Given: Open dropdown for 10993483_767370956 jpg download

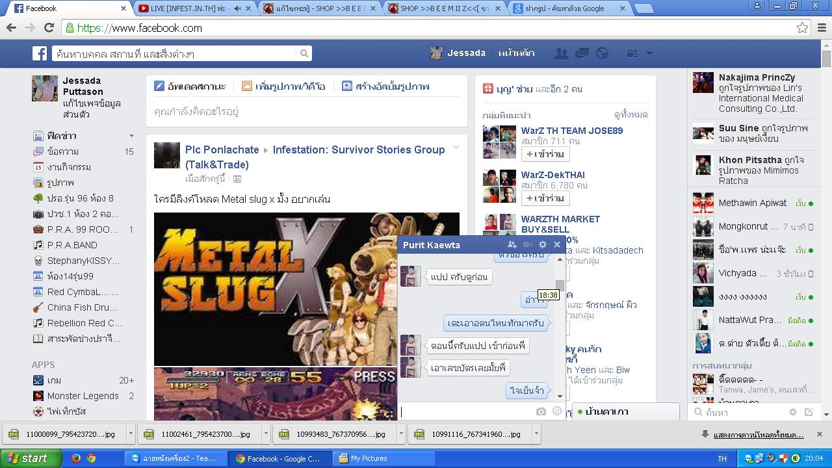Looking at the screenshot, I should click(401, 434).
